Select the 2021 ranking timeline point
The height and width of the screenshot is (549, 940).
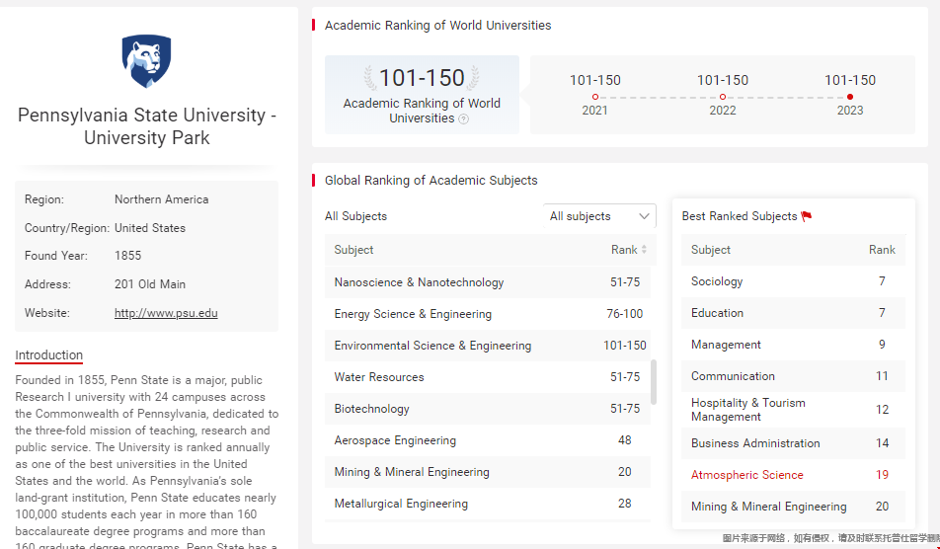(x=594, y=97)
